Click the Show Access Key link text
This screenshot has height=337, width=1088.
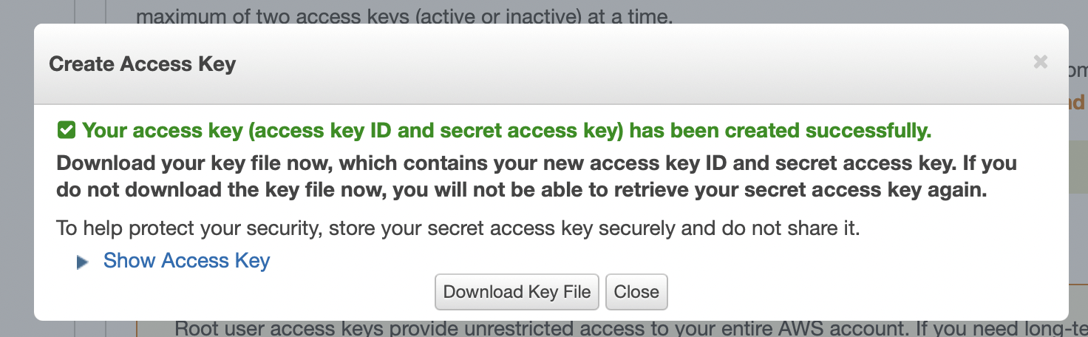pos(186,261)
